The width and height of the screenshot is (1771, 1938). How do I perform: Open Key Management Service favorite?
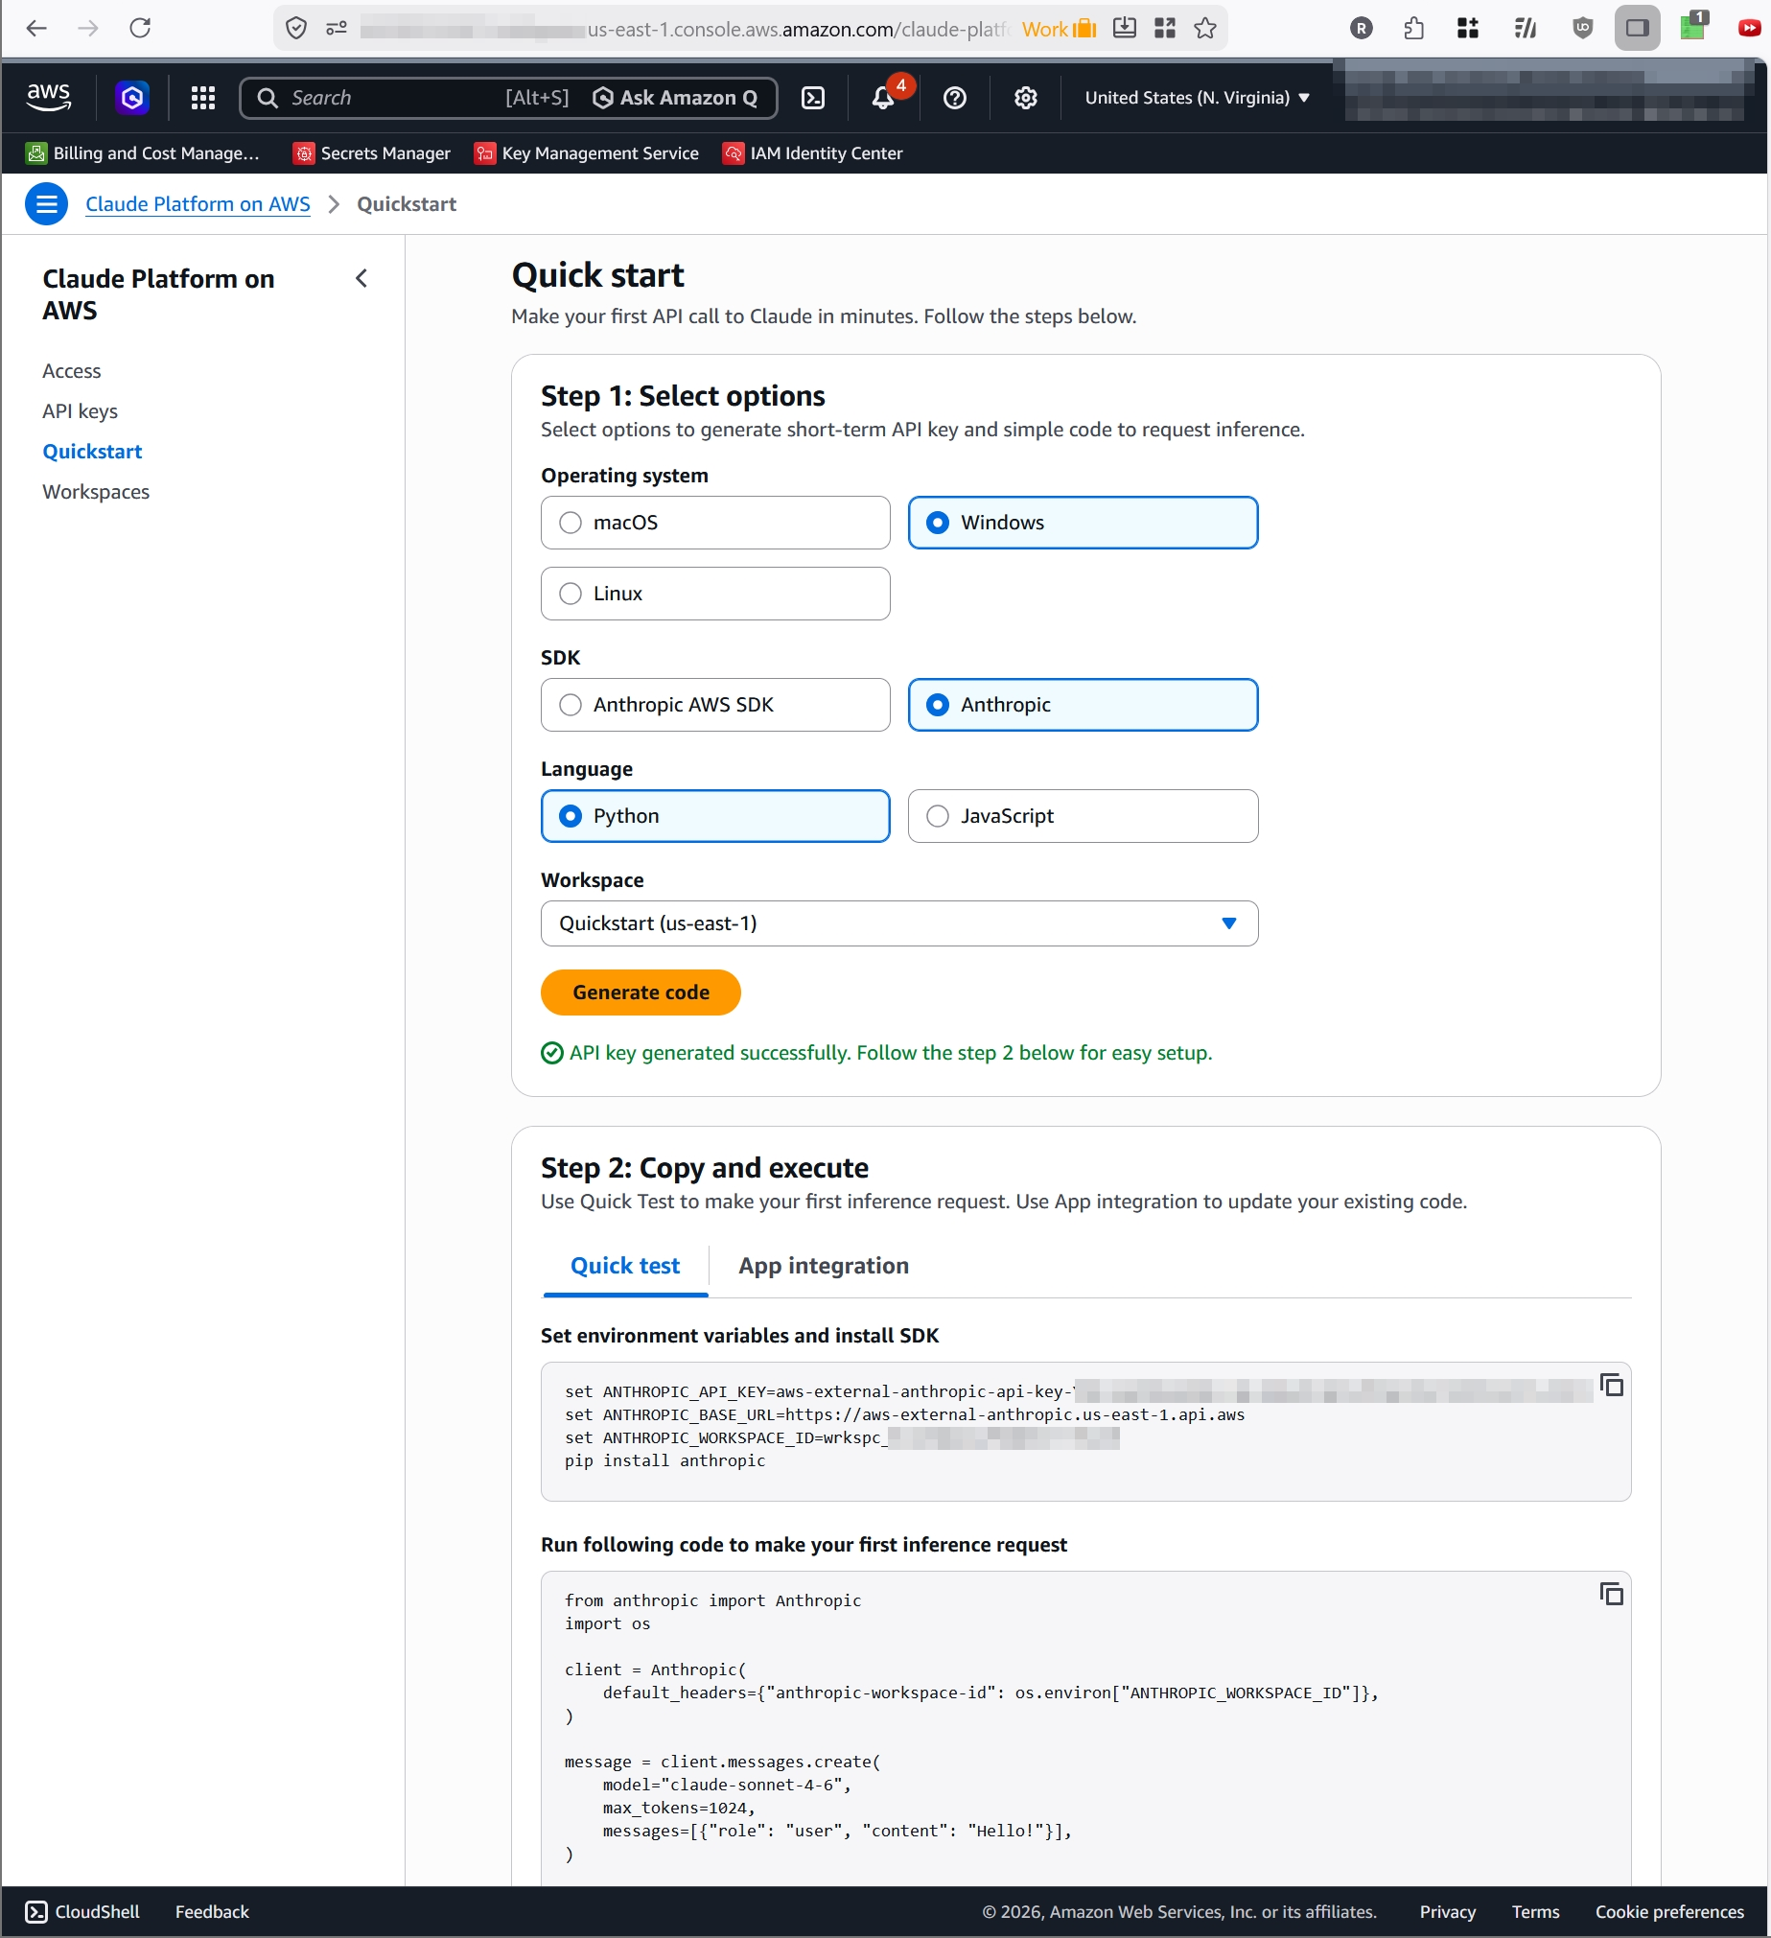pyautogui.click(x=587, y=152)
